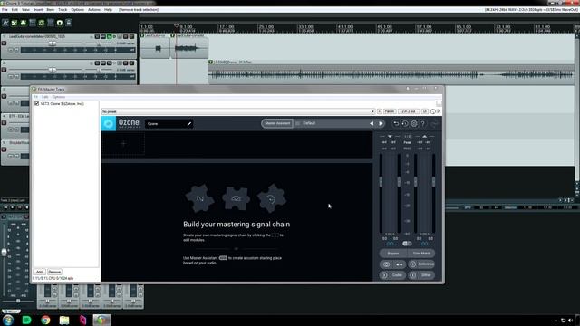Screen dimensions: 580x326
Task: Open the green taskbar app icon
Action: [26, 320]
